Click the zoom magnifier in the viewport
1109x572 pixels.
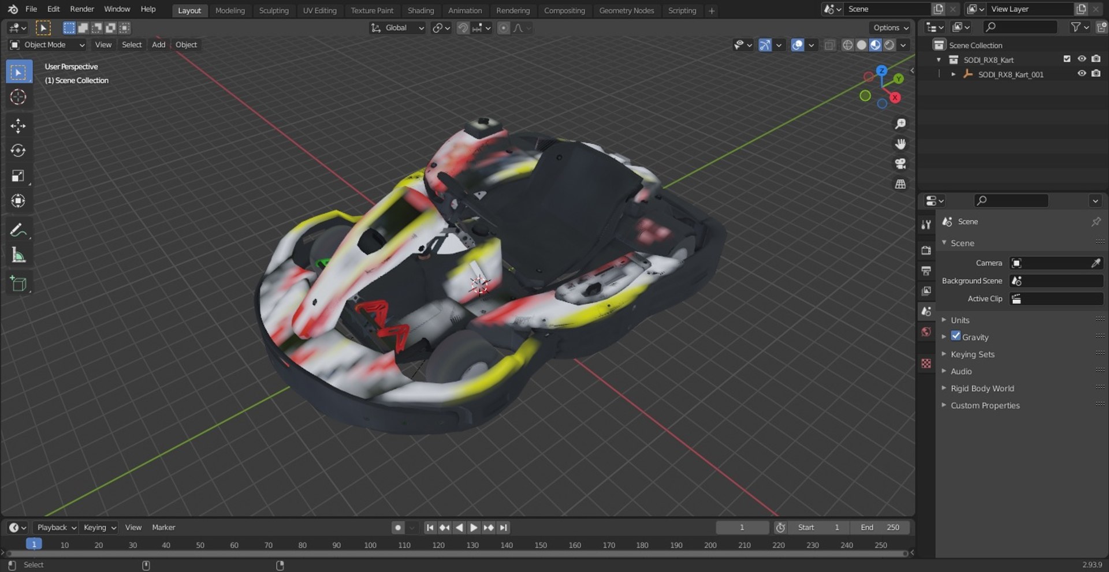pyautogui.click(x=900, y=124)
